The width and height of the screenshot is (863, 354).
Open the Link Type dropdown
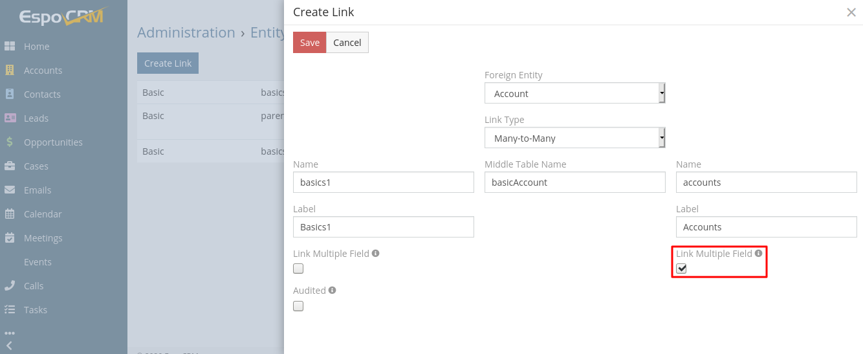pos(574,138)
